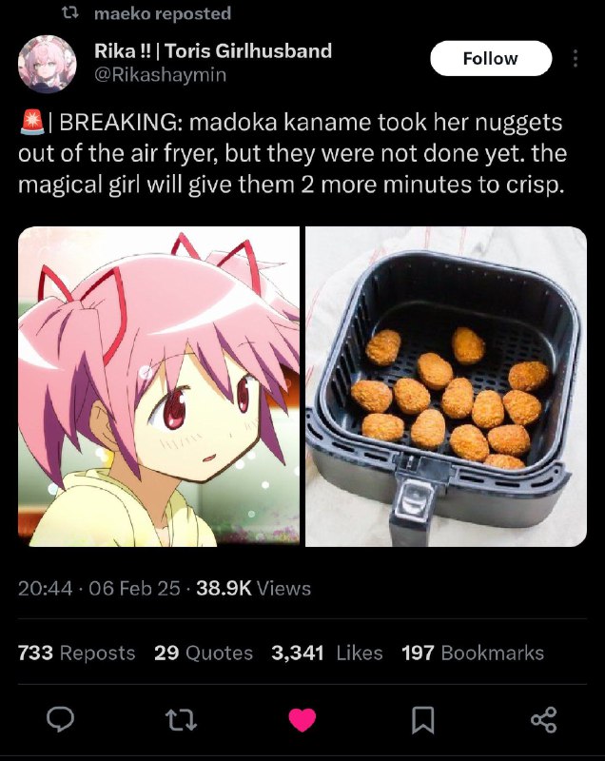Click the Rika !! | Toris Girlhusband name
605x761 pixels.
213,50
